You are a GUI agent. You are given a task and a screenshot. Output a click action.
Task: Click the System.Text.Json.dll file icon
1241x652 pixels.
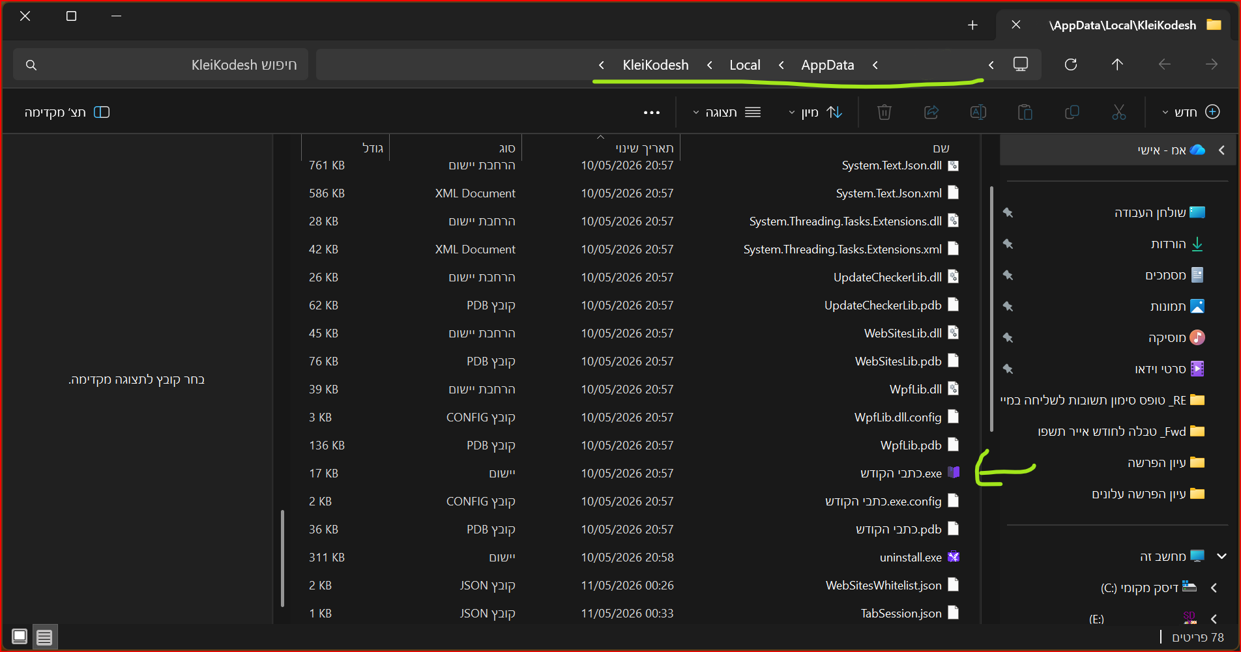[x=954, y=165]
